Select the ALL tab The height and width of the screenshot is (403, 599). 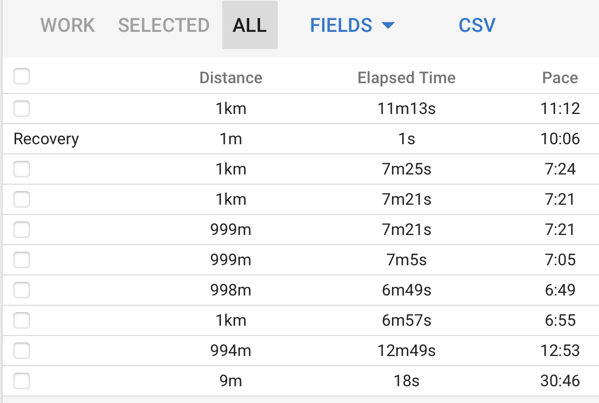point(250,25)
